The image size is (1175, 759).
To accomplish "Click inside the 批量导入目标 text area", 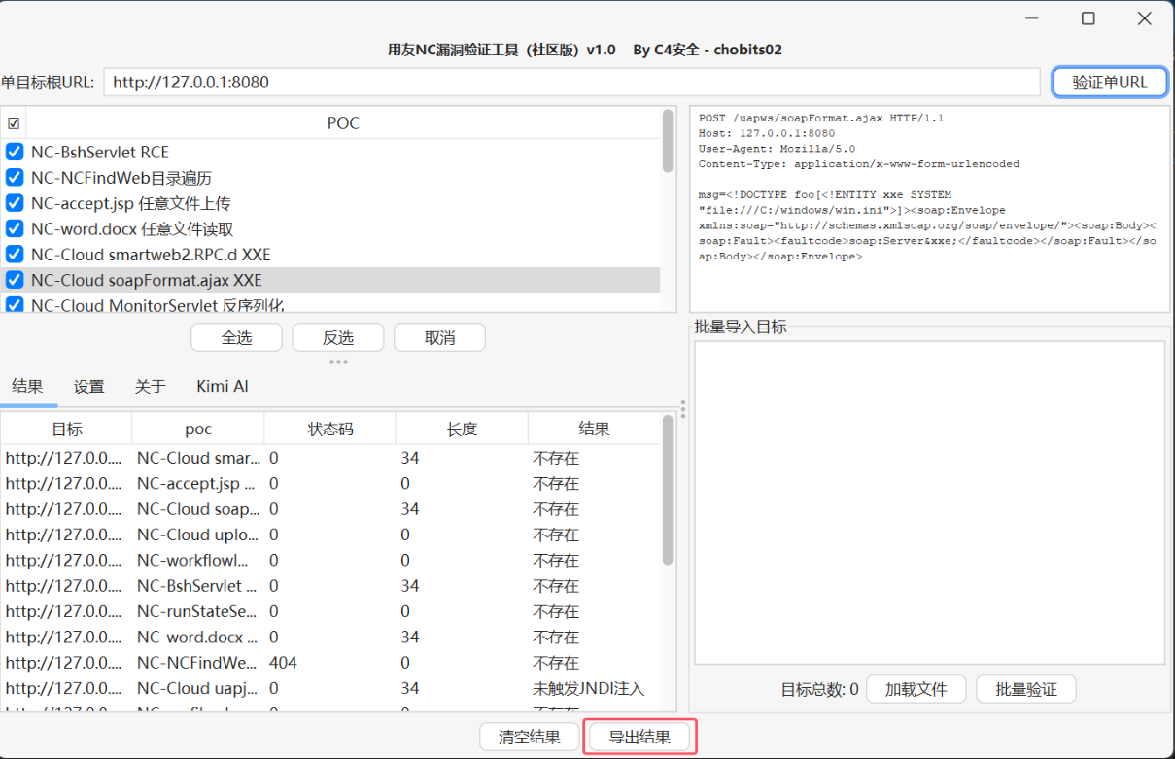I will point(929,502).
